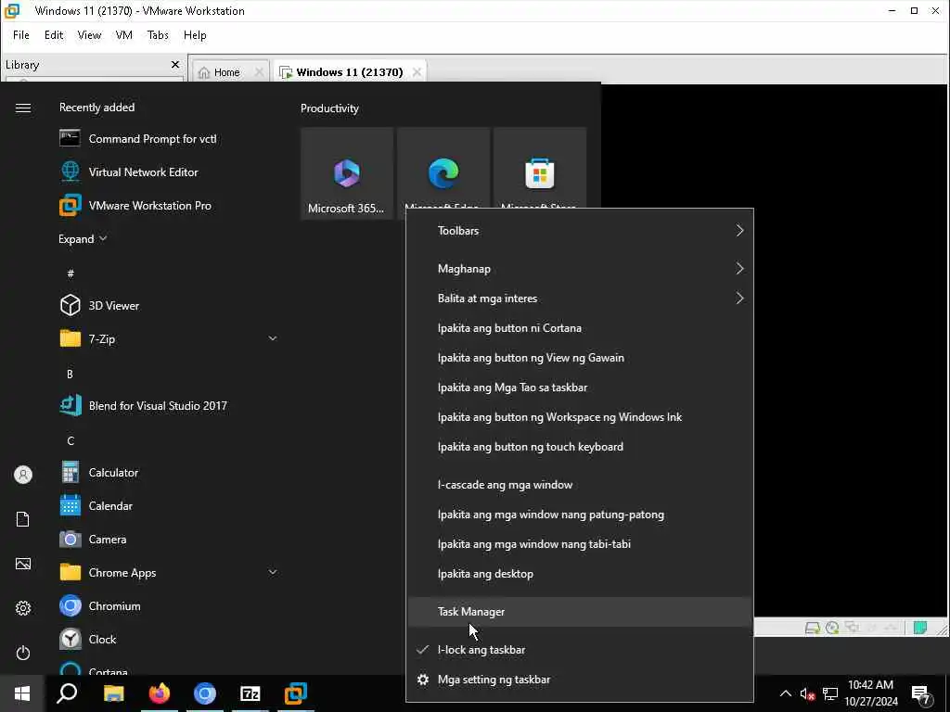Viewport: 950px width, 712px height.
Task: Open File Explorer on taskbar
Action: click(x=113, y=693)
